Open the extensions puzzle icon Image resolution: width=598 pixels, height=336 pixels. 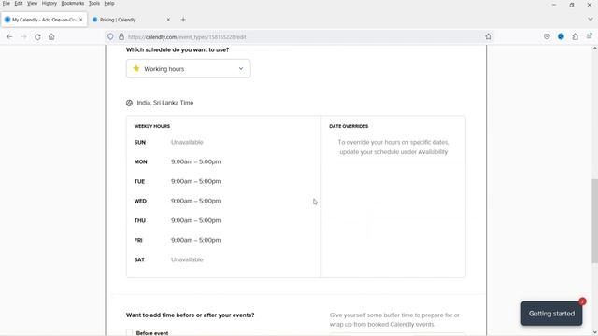click(x=576, y=37)
